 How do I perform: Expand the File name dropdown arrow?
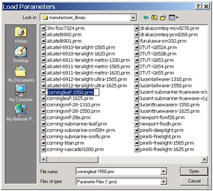point(163,172)
